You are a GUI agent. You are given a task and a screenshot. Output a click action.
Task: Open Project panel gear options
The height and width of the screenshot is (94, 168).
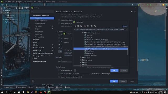click(x=26, y=8)
